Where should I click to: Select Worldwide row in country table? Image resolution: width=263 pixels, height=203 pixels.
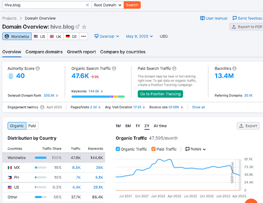click(x=54, y=158)
